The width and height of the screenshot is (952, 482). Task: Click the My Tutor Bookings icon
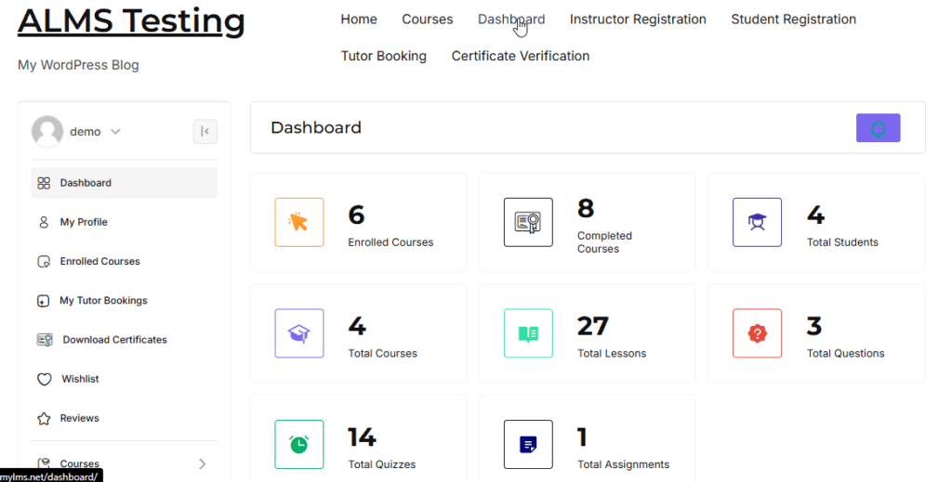43,301
